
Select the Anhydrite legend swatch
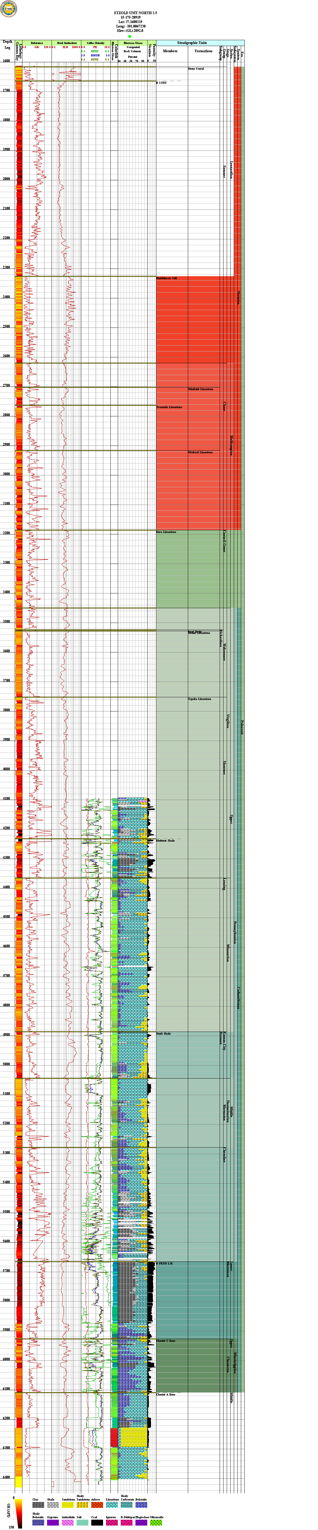click(x=67, y=1523)
